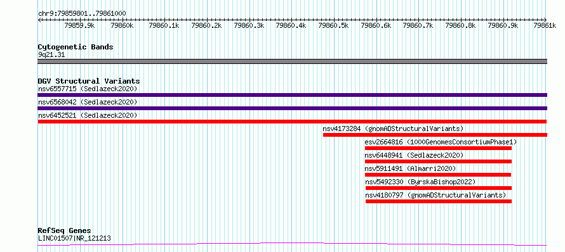
Task: Click ruler position 79860.6k
Action: [x=376, y=25]
